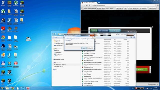Screen dimensions: 160x90
Task: Open a new Chrome tab
Action: [x=99, y=3]
